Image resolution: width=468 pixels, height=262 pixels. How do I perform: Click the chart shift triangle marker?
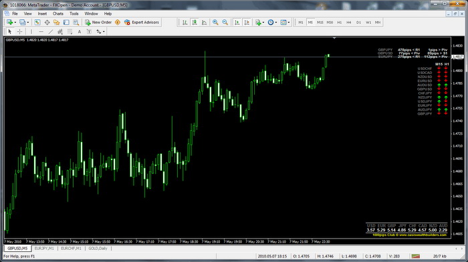coord(334,38)
